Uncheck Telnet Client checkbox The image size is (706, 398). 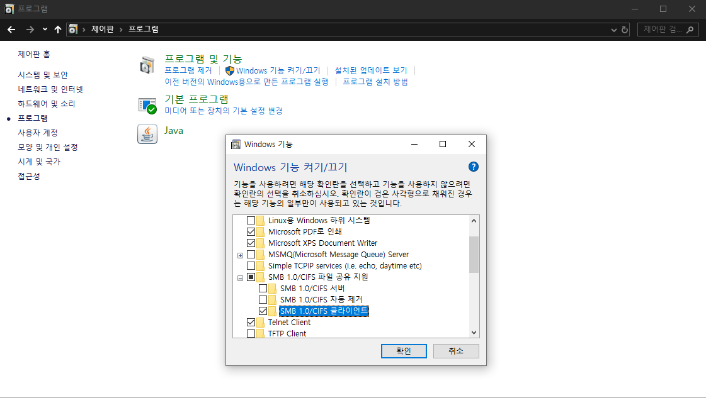[251, 323]
